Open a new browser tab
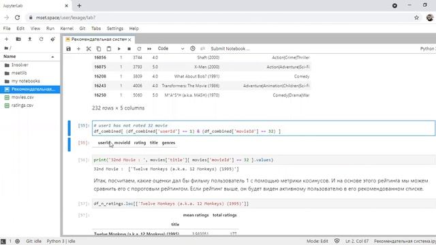 point(79,5)
